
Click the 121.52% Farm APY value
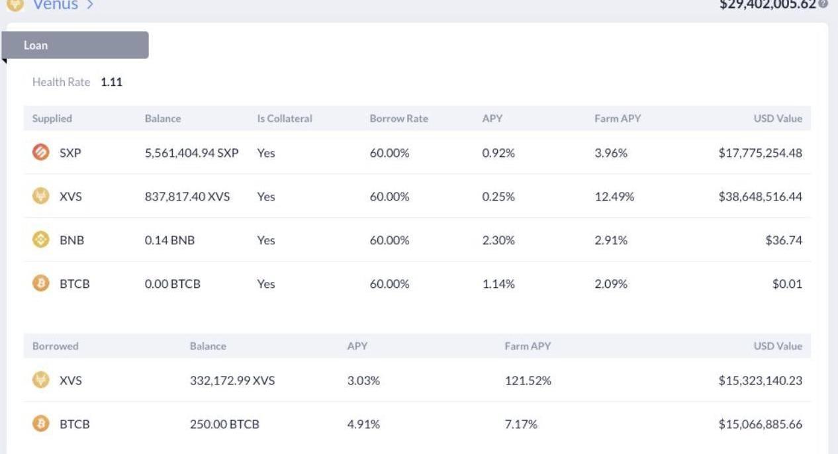(528, 381)
